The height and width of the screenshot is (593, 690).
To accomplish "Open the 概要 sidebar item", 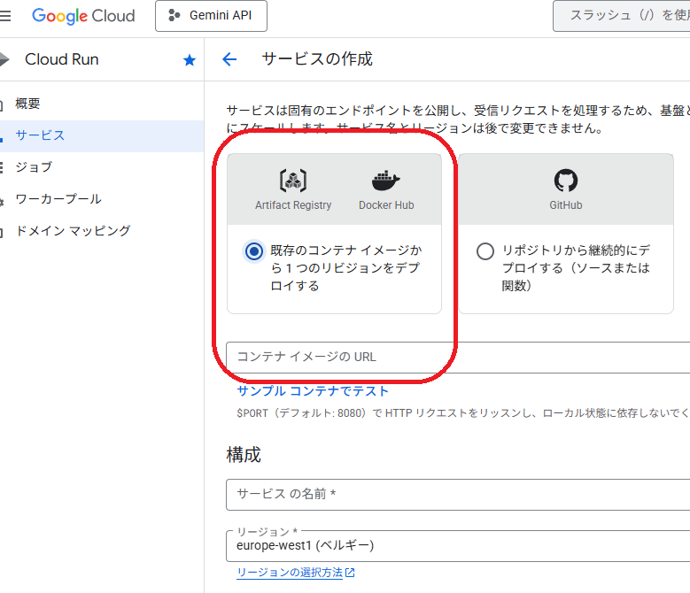I will click(102, 104).
